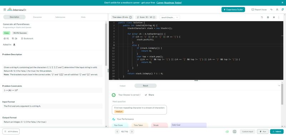The width and height of the screenshot is (286, 135).
Task: Click the 38.4% Success tag
Action: tap(20, 33)
